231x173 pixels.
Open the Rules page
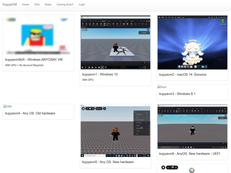(48, 5)
